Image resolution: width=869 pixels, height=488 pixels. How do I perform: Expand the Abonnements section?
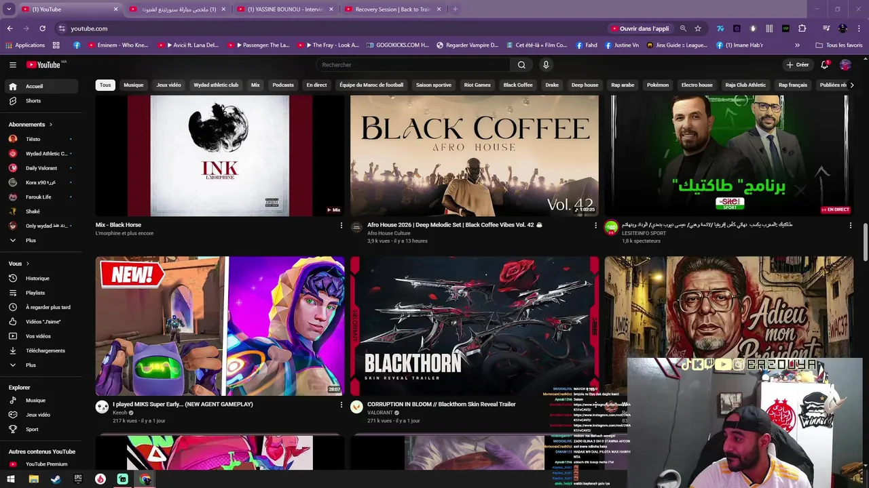[x=31, y=125]
